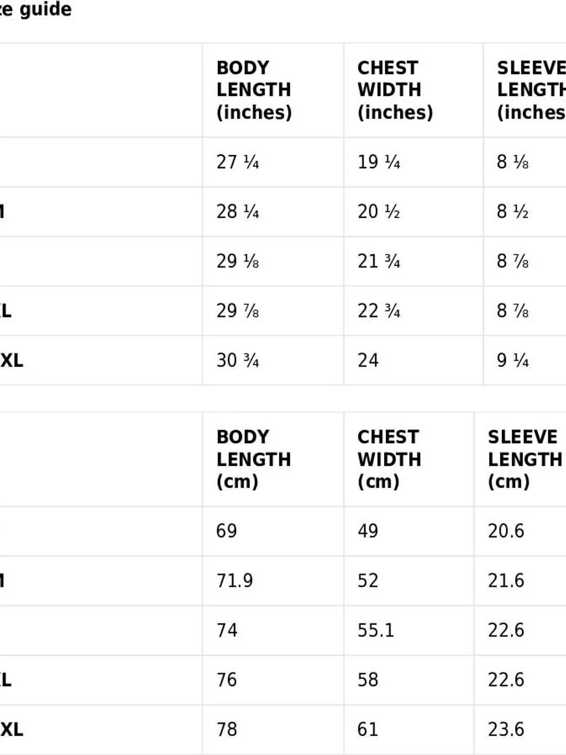Select the chest width cell showing 24
Viewport: 566px width, 755px height.
[x=368, y=360]
